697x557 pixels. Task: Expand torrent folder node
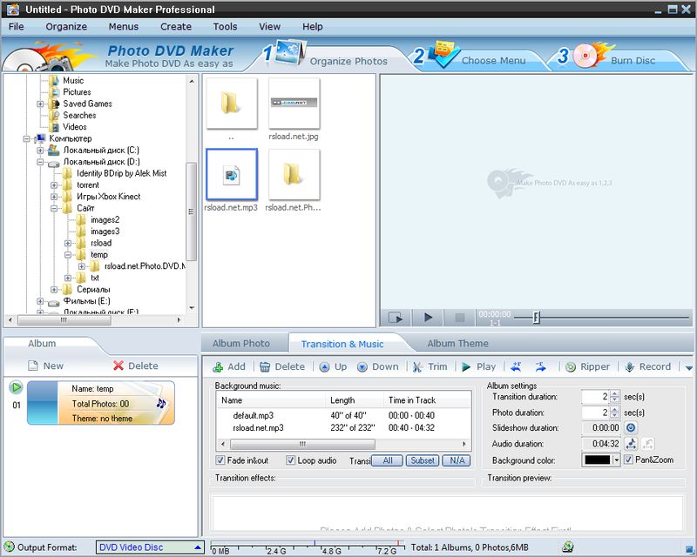click(54, 185)
